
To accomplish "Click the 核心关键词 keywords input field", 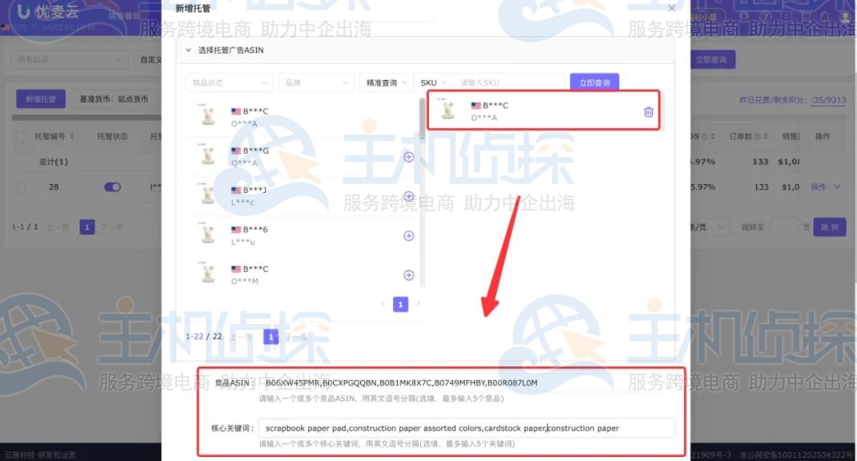I will 468,427.
